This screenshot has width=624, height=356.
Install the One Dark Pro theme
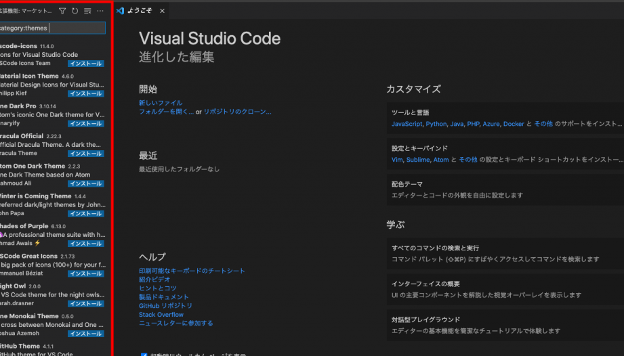86,124
